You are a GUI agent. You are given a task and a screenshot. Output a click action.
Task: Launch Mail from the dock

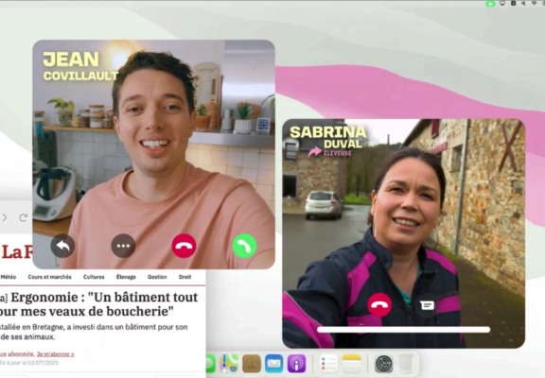273,364
